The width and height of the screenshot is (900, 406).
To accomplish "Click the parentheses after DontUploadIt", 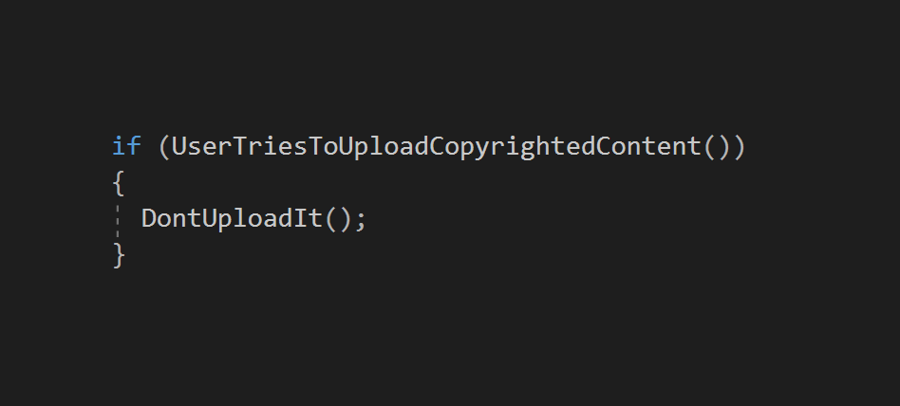I will [x=338, y=219].
